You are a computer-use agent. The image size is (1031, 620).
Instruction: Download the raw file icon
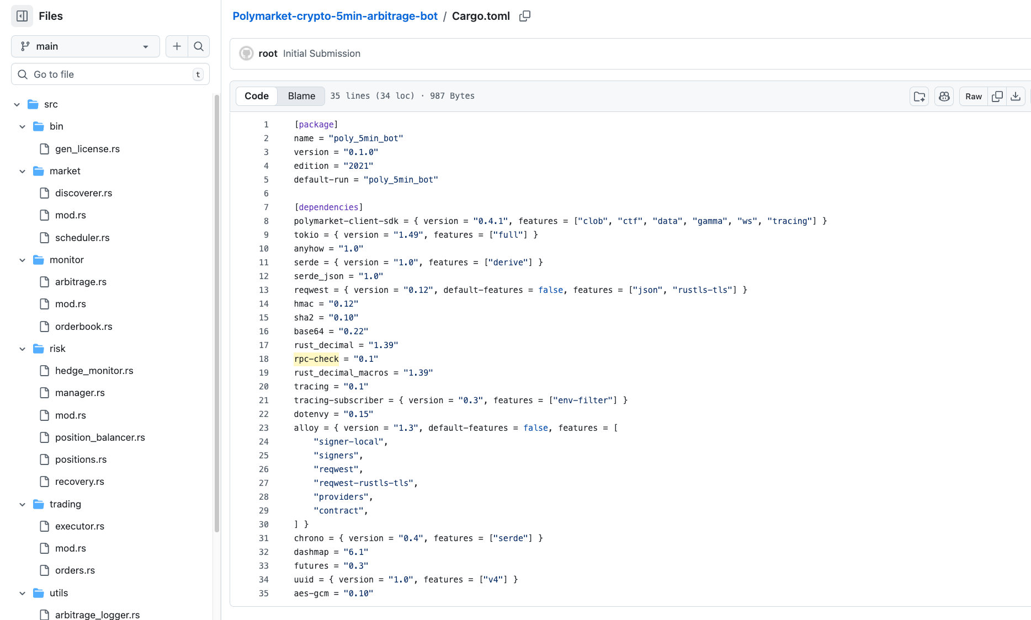click(1016, 97)
